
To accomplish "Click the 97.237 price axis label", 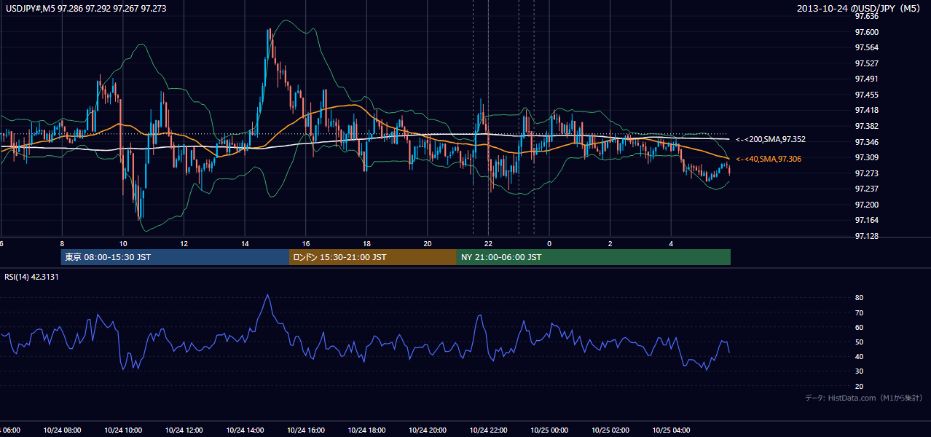I will coord(867,189).
